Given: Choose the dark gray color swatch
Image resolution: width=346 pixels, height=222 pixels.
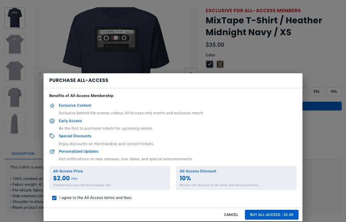Looking at the screenshot, I should (220, 64).
